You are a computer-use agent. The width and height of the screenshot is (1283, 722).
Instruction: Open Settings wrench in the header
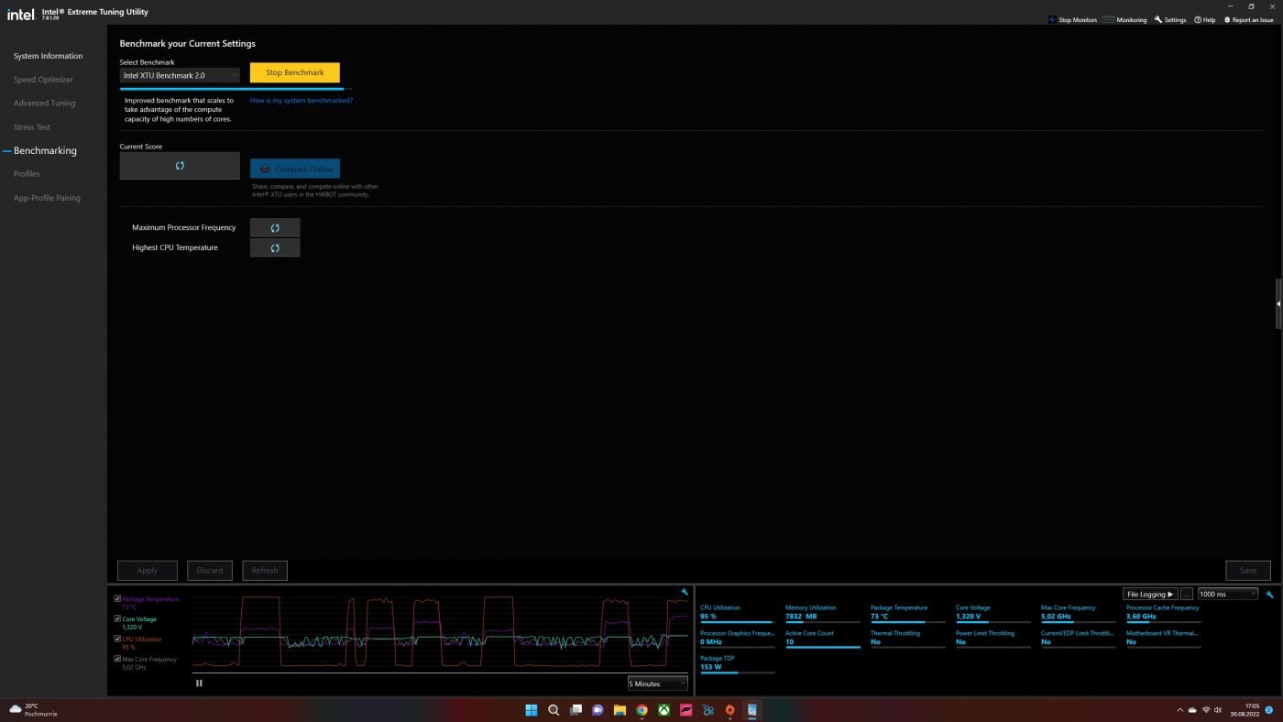pyautogui.click(x=1158, y=19)
